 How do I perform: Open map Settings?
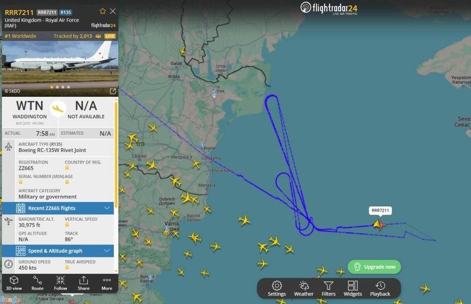pos(277,289)
